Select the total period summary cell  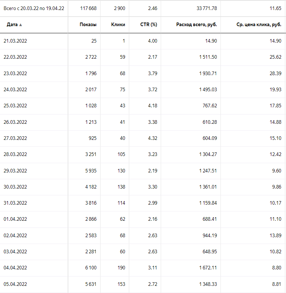pos(34,8)
